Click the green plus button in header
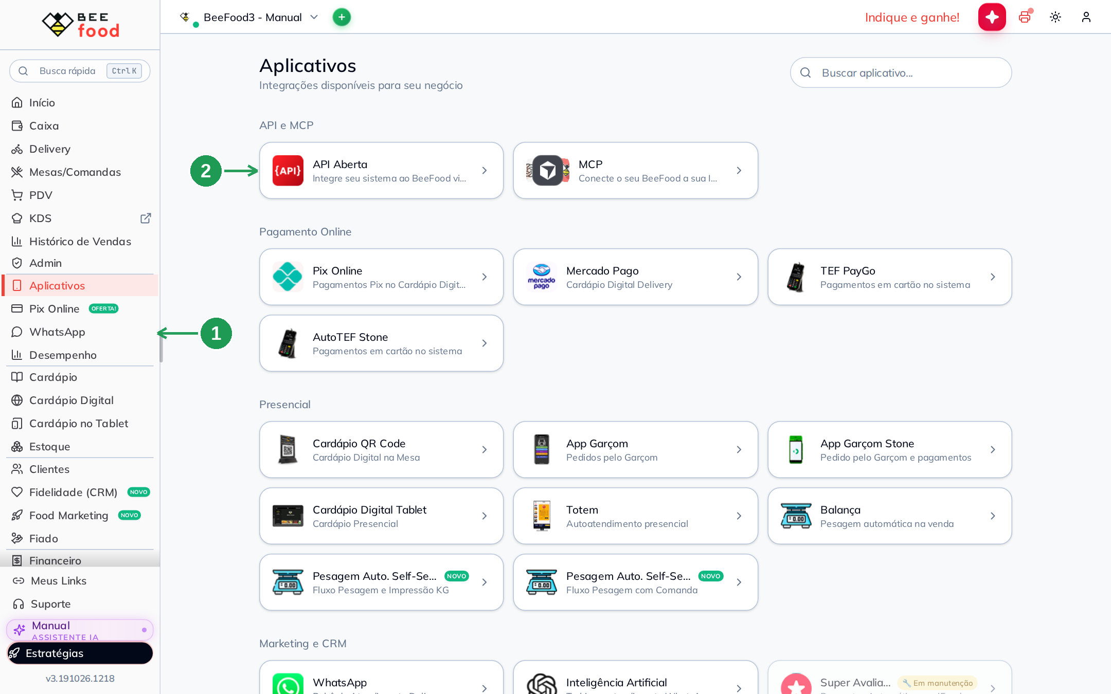The image size is (1111, 694). [342, 17]
